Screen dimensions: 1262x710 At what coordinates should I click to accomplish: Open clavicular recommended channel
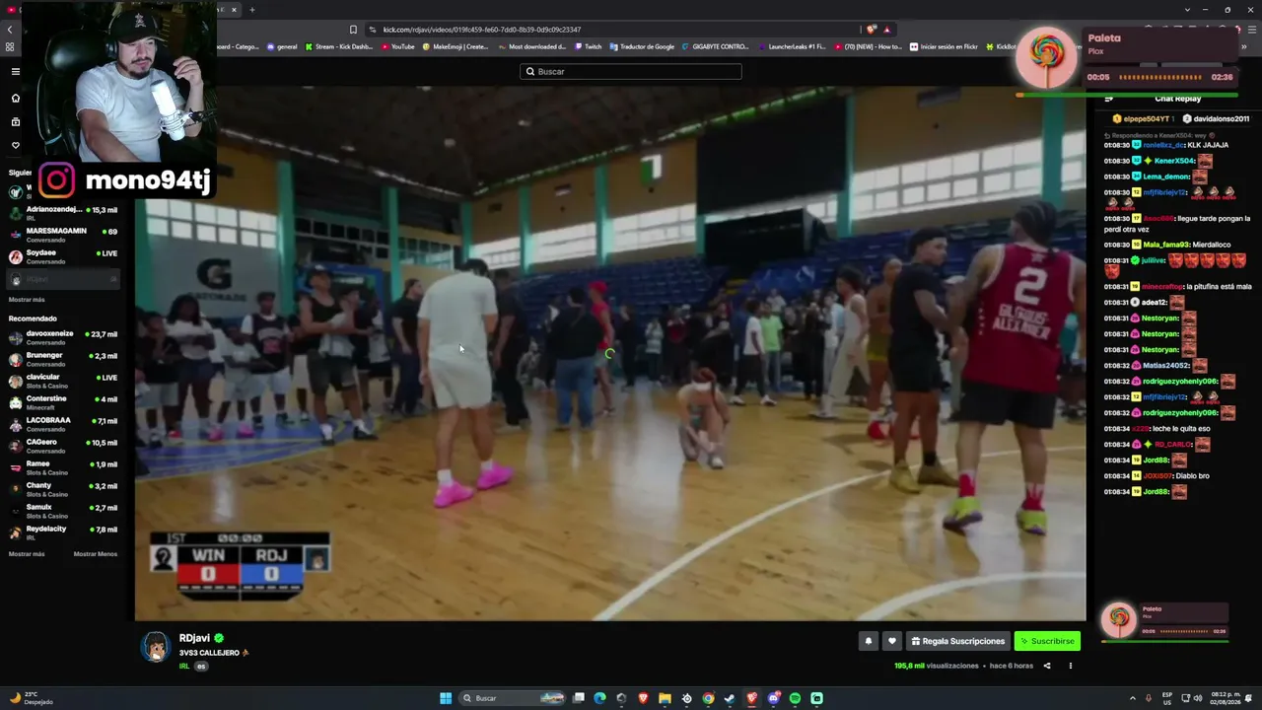[63, 381]
